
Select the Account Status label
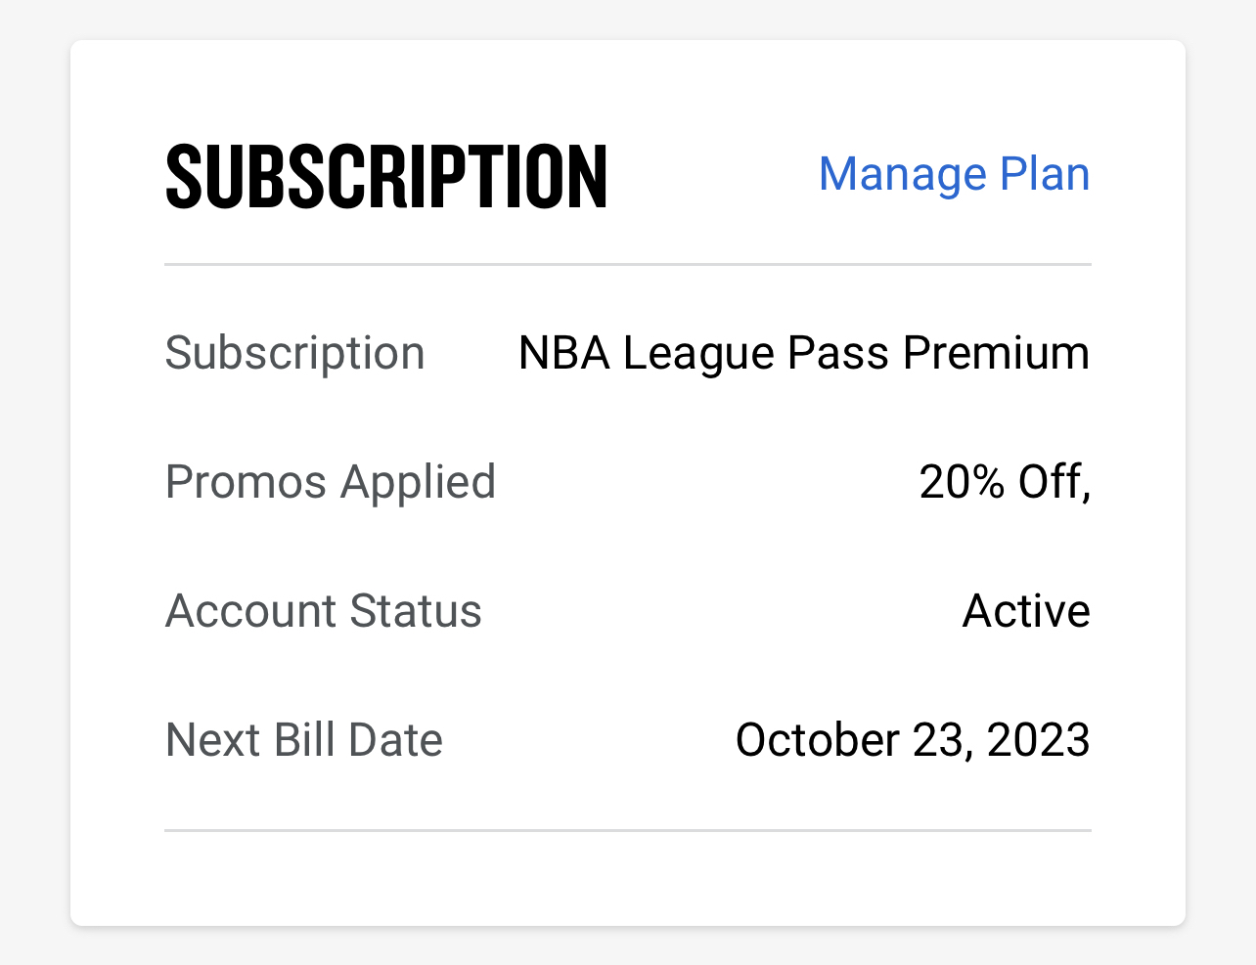pyautogui.click(x=323, y=611)
